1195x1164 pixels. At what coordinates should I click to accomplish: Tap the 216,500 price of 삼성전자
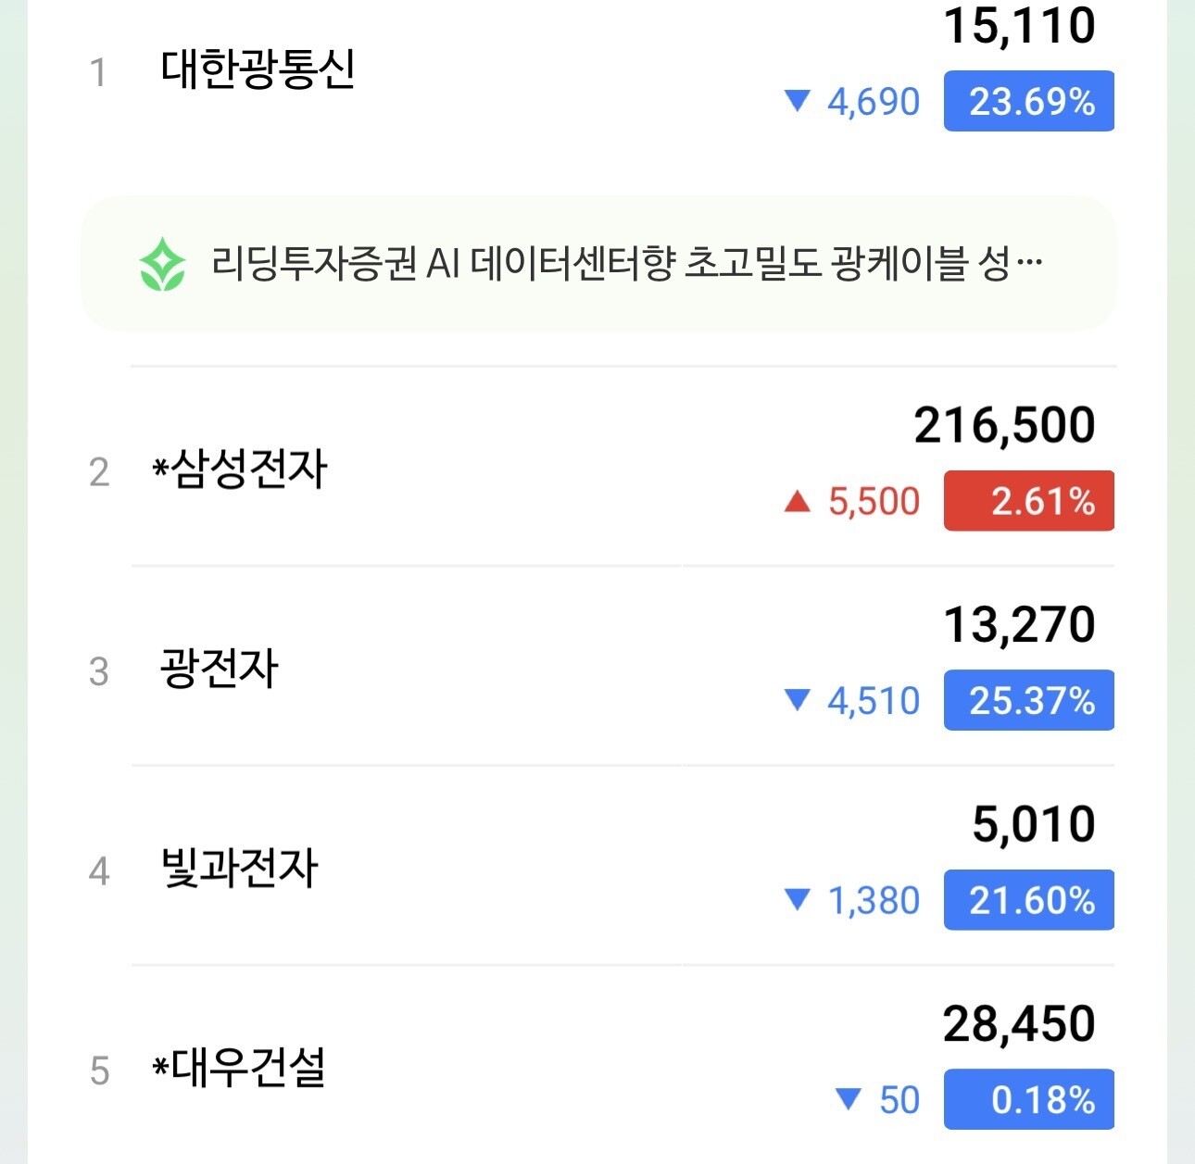(1004, 426)
